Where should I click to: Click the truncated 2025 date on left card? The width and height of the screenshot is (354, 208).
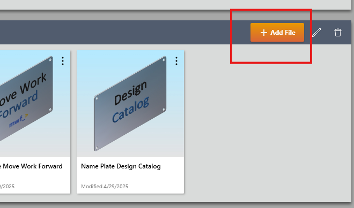pyautogui.click(x=7, y=187)
